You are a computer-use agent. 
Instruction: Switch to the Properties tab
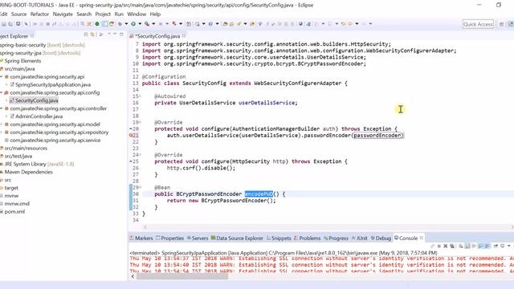(169, 238)
